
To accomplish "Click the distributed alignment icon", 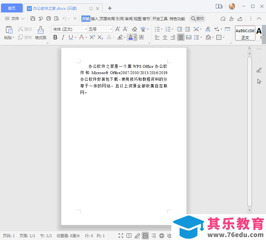I will pos(189,37).
